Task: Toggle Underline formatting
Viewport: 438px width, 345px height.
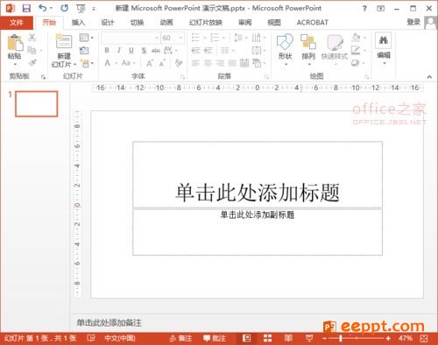Action: point(131,50)
